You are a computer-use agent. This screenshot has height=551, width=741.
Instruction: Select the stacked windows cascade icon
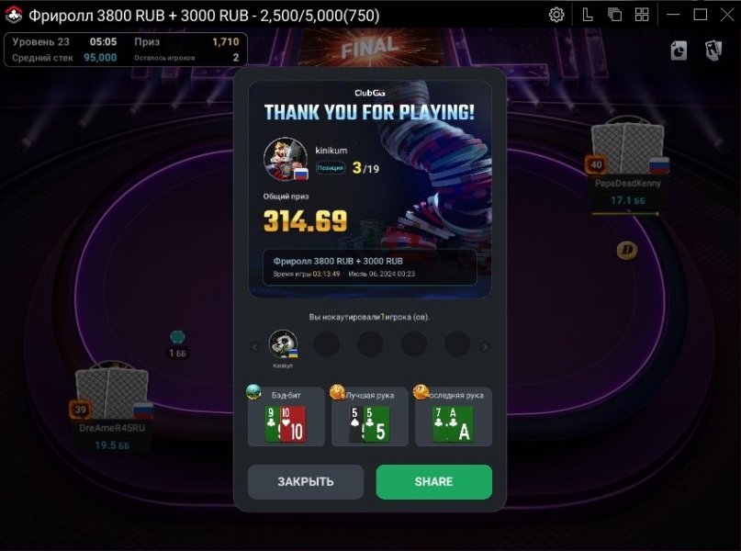click(614, 15)
